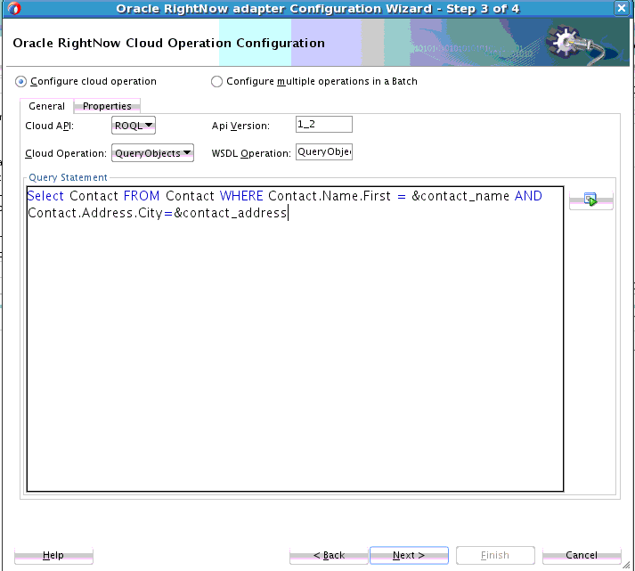635x571 pixels.
Task: Click the WHERE keyword in the query
Action: (241, 196)
